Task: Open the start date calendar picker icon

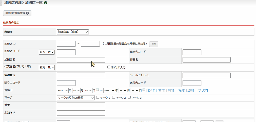Action: pos(97,90)
